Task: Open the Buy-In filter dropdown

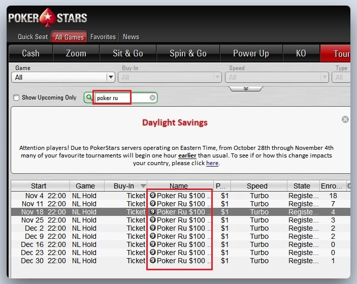Action: (170, 77)
